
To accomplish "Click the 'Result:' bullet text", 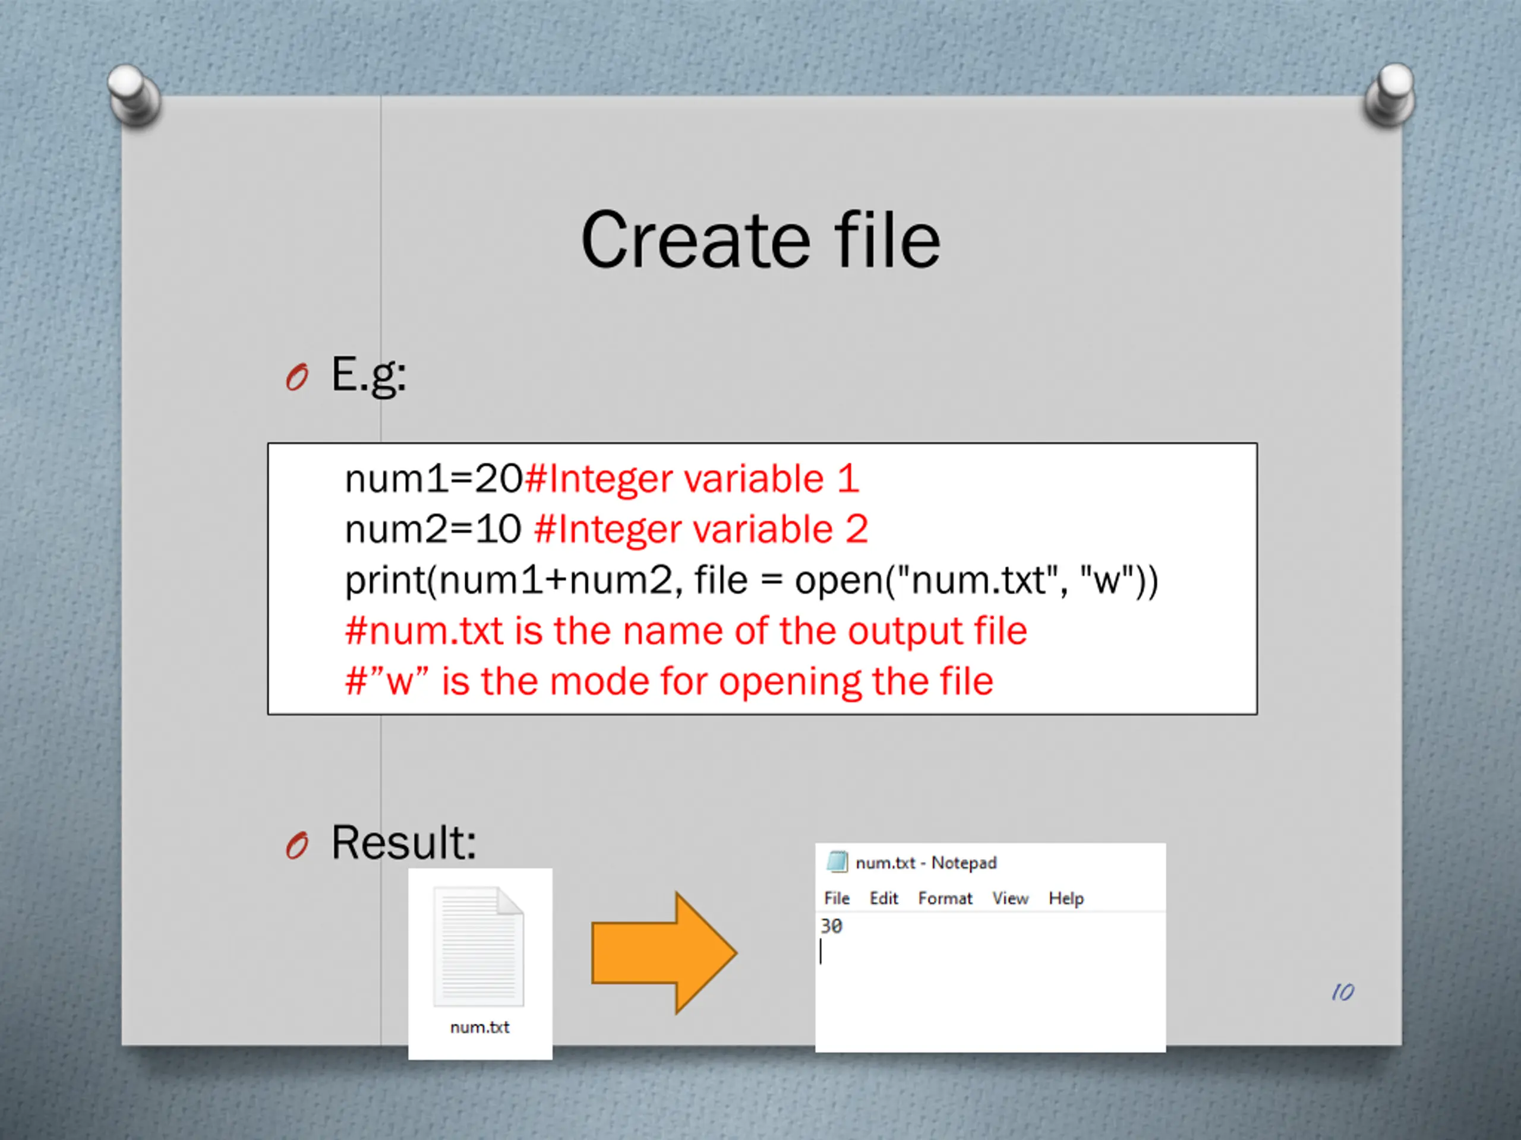I will coord(403,842).
